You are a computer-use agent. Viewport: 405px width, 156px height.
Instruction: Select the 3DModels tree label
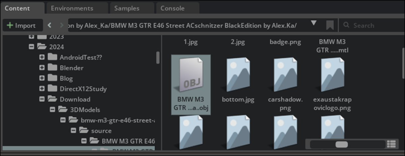85,110
